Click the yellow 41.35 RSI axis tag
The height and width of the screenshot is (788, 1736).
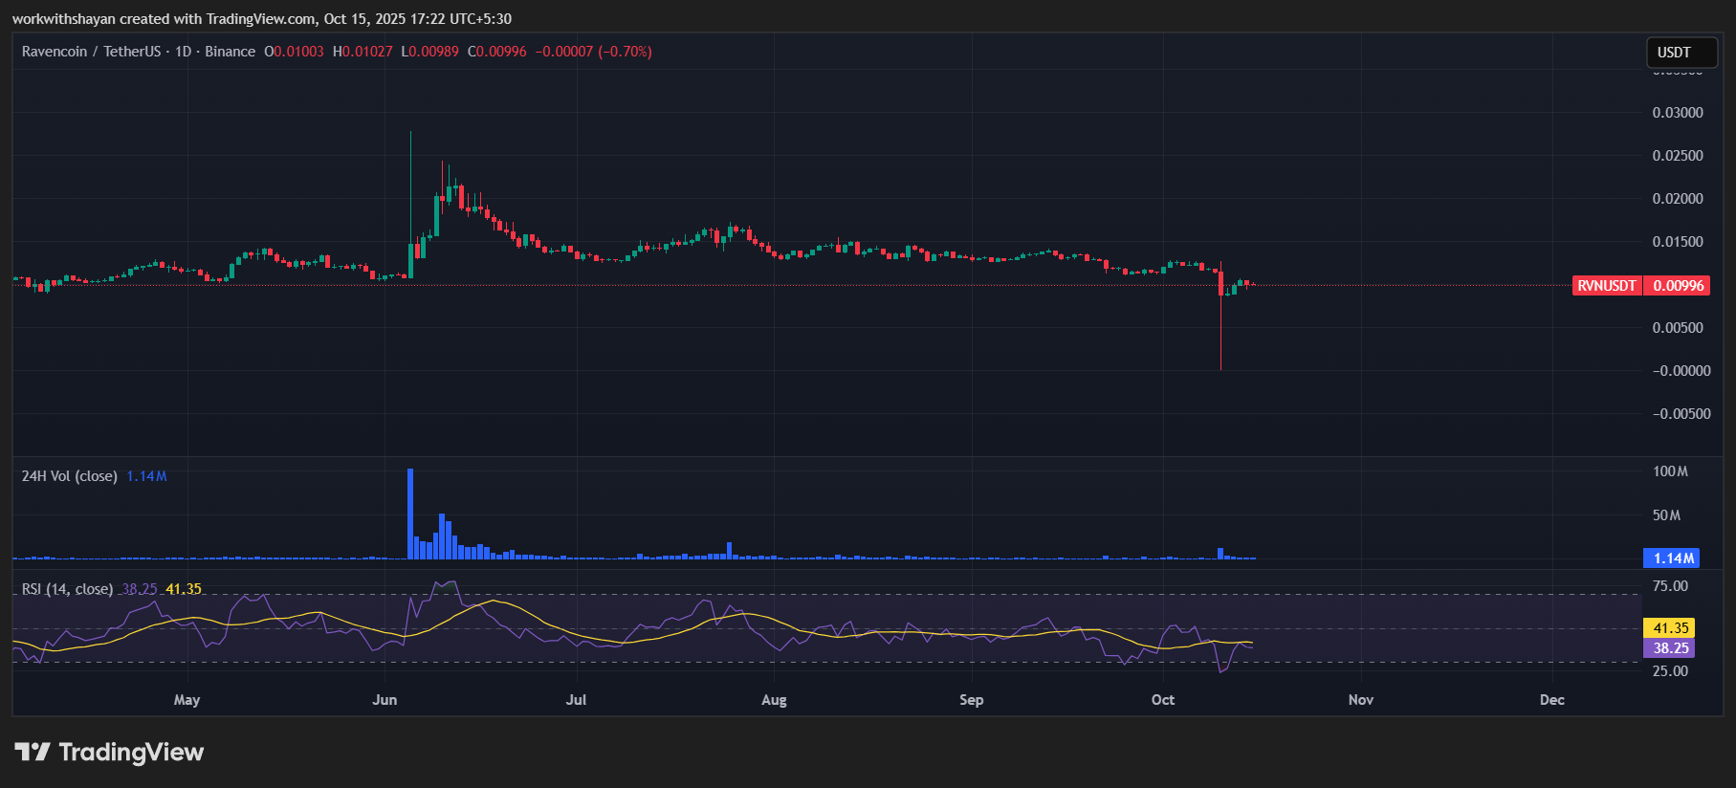pyautogui.click(x=1670, y=628)
